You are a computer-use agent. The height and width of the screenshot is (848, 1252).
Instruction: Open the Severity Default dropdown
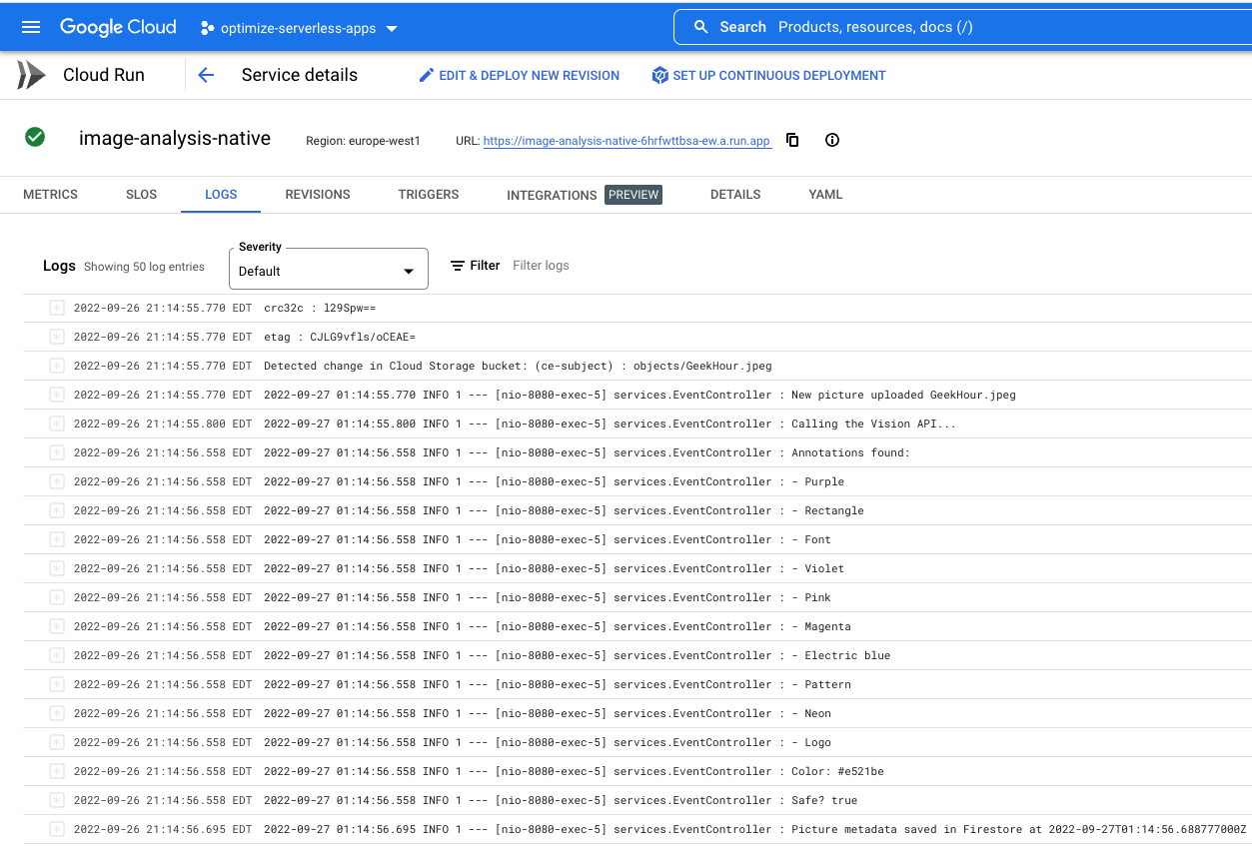328,271
